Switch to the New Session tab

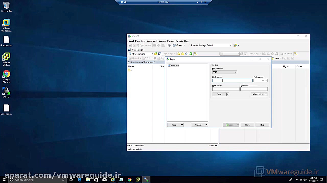tap(137, 50)
